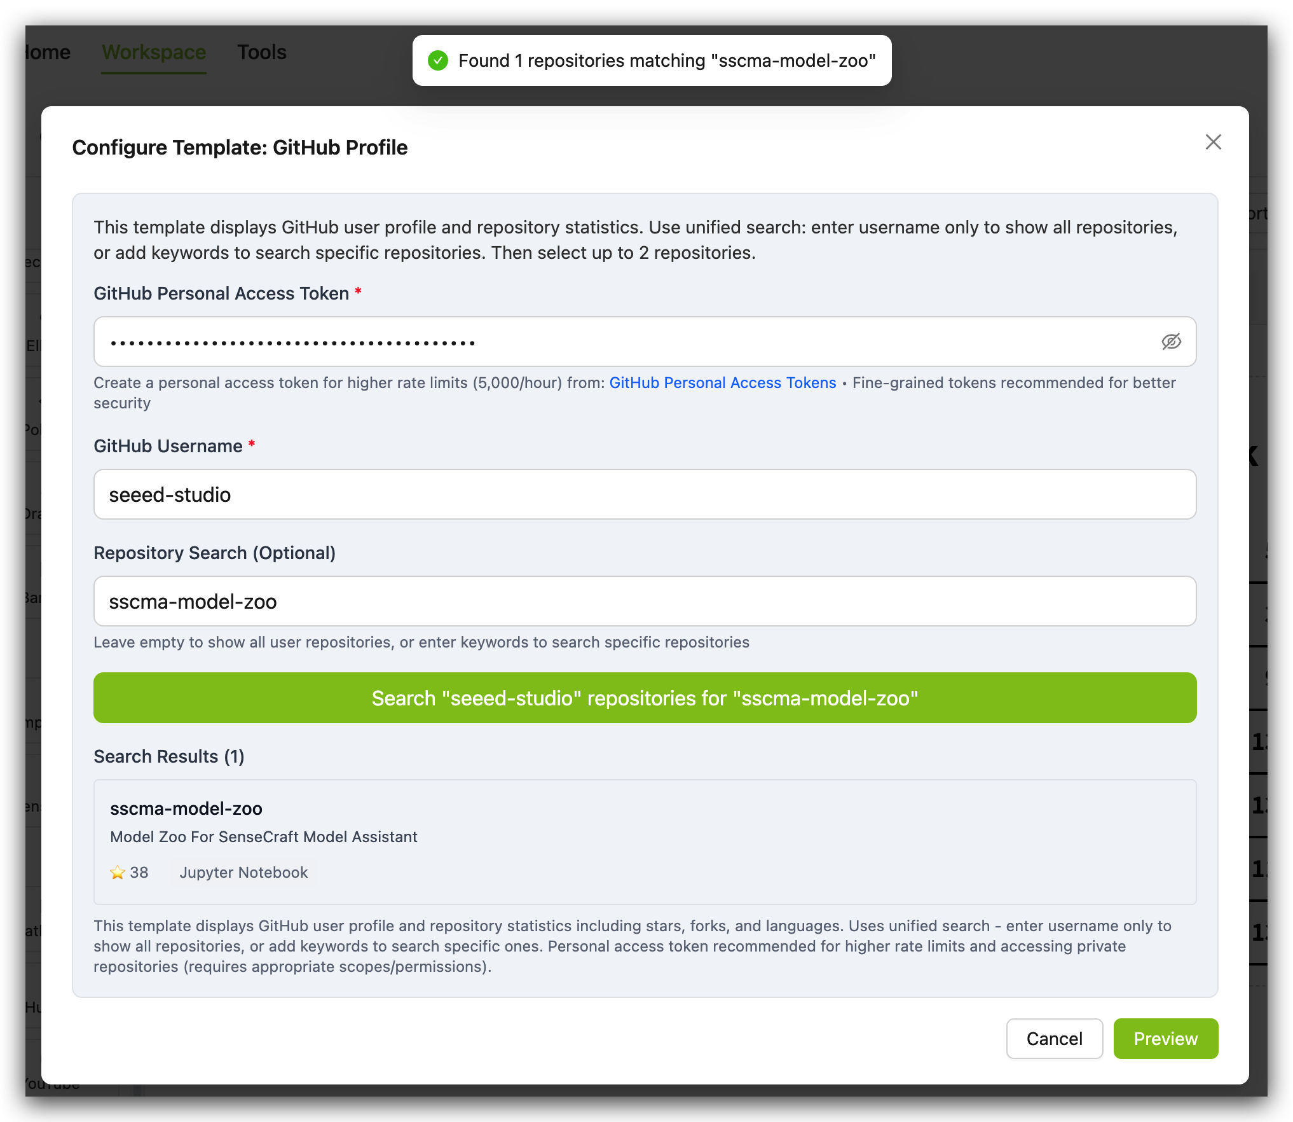
Task: Click the 'Found 1 repositories' toast message
Action: [666, 60]
